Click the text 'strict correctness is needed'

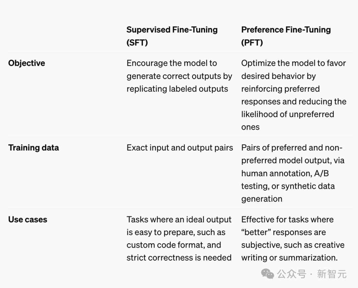coord(179,258)
